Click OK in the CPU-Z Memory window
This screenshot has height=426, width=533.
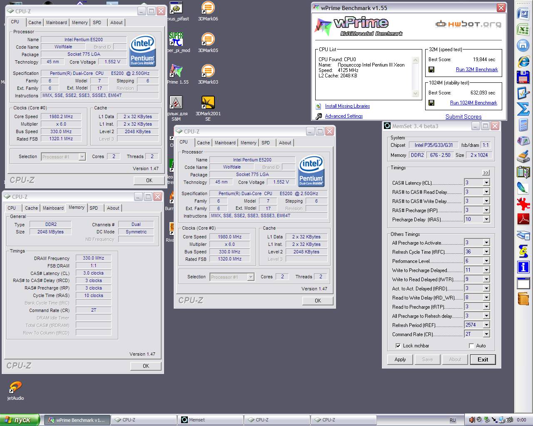coord(146,366)
